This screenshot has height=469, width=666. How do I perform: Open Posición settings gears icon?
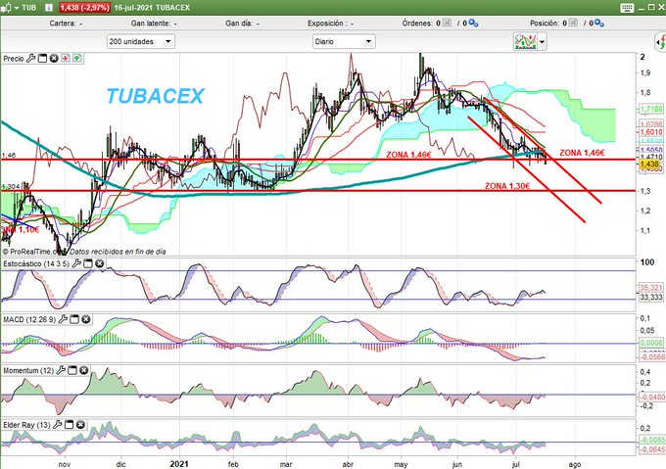[598, 23]
